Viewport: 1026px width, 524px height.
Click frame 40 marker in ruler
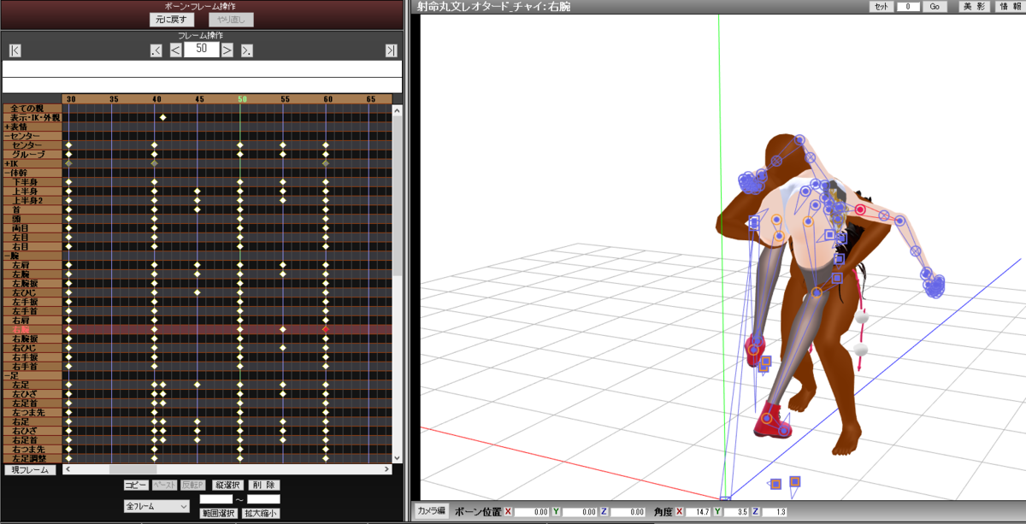156,99
